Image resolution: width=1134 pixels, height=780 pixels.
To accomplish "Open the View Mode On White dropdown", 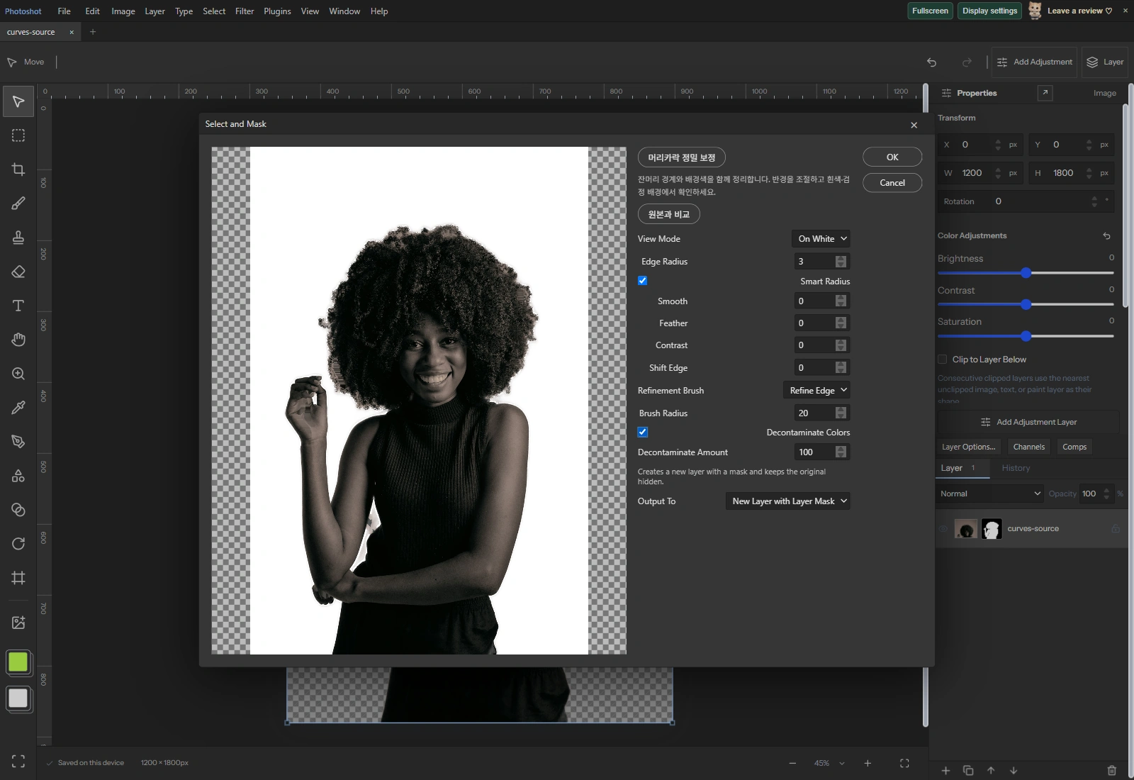I will coord(821,239).
